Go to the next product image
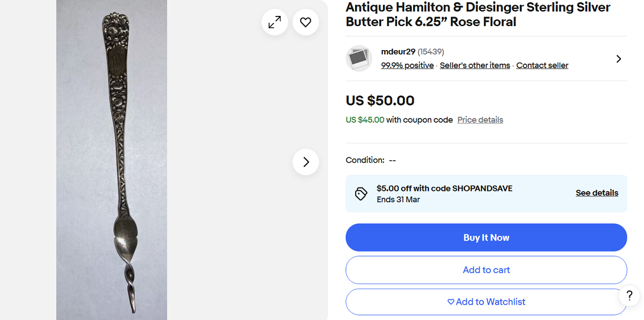 (305, 162)
